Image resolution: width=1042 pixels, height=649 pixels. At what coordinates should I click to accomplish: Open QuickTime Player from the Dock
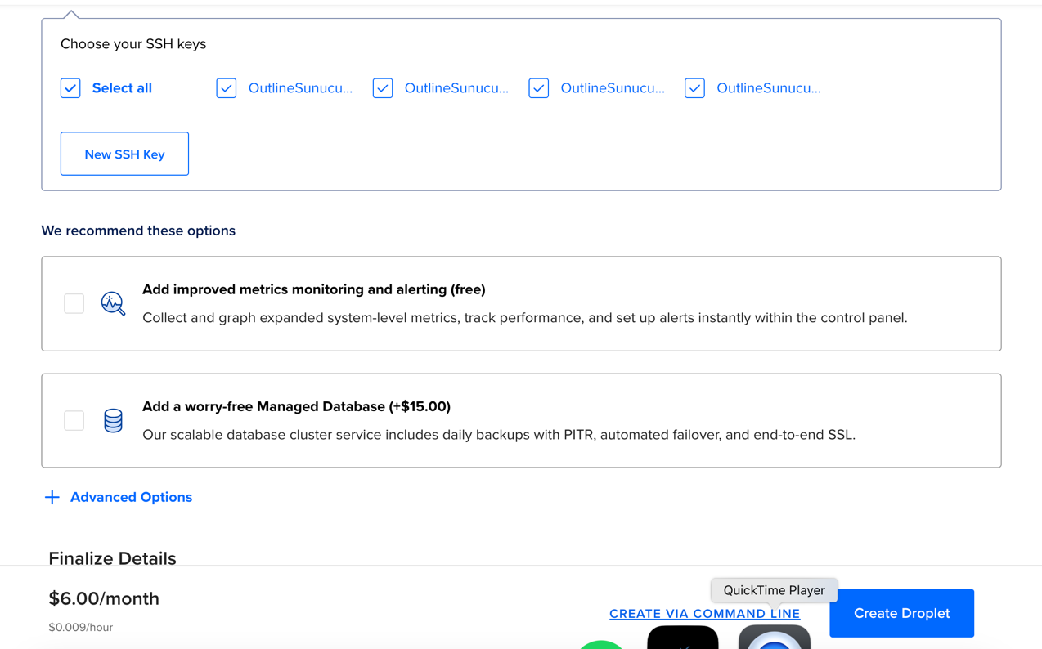pos(775,638)
